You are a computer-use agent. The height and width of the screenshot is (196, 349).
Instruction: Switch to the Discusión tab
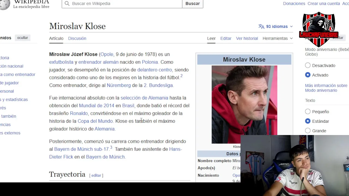pos(77,38)
